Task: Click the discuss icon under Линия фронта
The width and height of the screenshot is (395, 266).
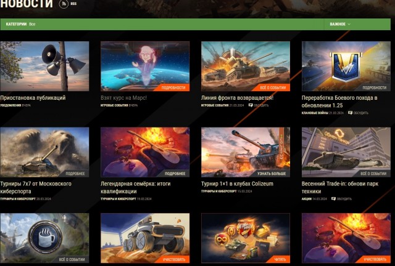Action: click(251, 105)
